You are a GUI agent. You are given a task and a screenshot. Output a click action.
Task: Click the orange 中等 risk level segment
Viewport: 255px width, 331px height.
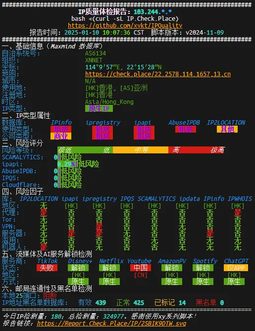141,150
